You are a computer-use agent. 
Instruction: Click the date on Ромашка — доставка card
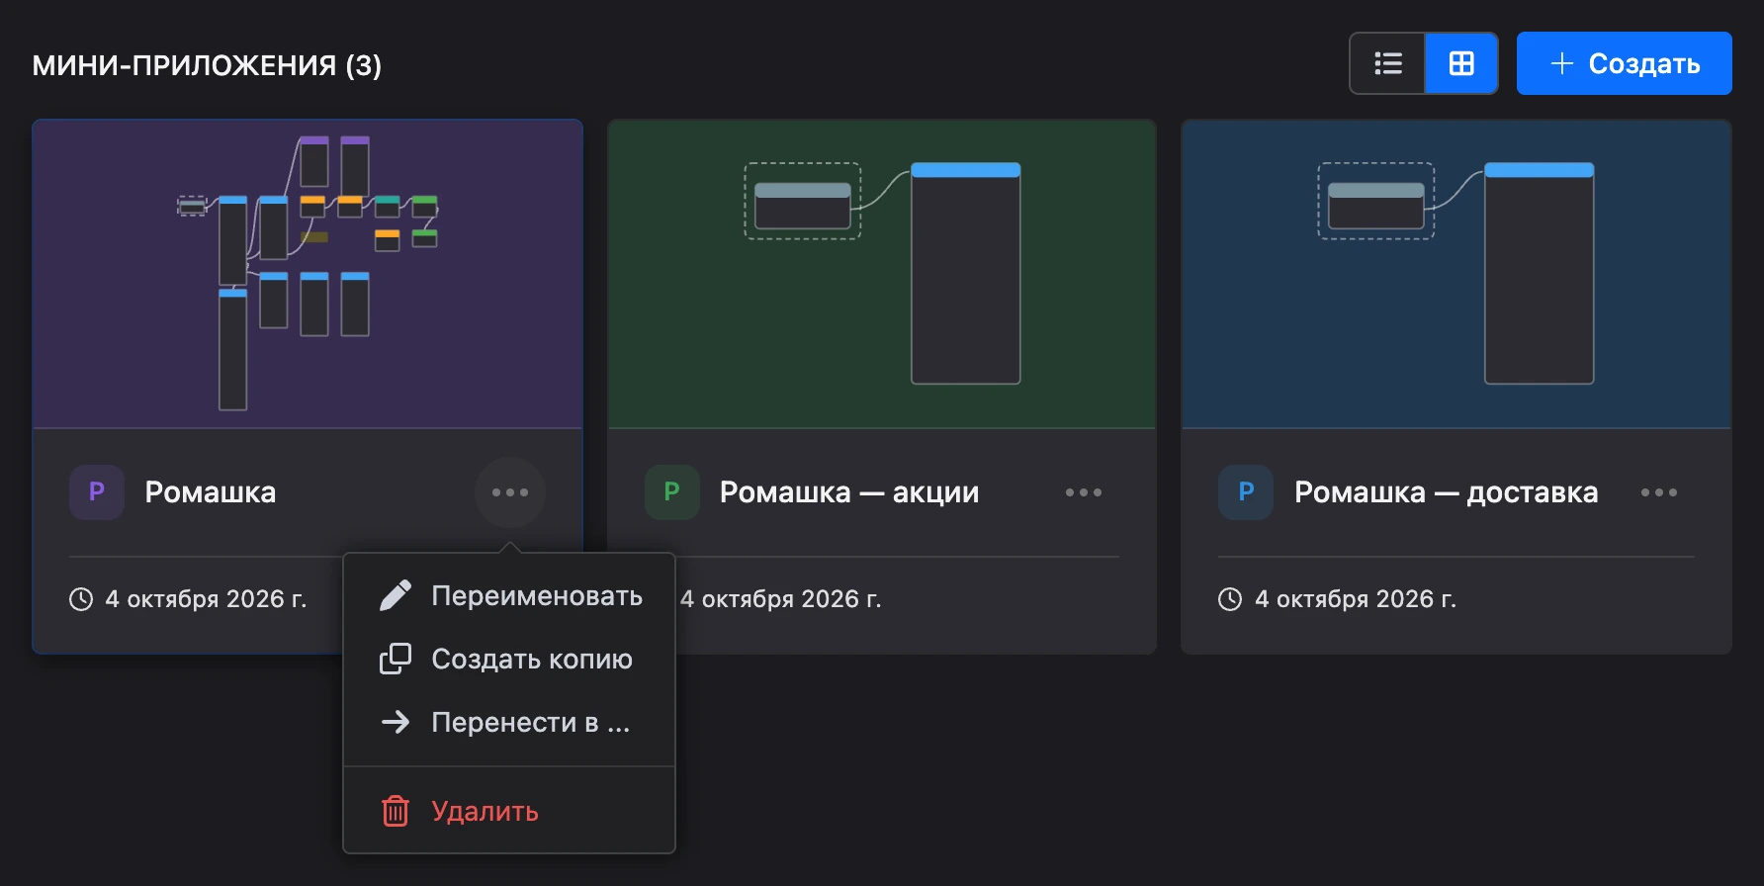point(1356,599)
